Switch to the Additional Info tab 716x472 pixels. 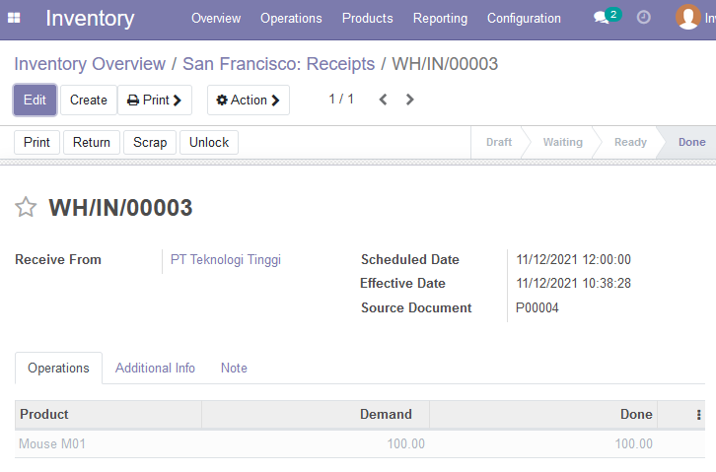[x=155, y=368]
